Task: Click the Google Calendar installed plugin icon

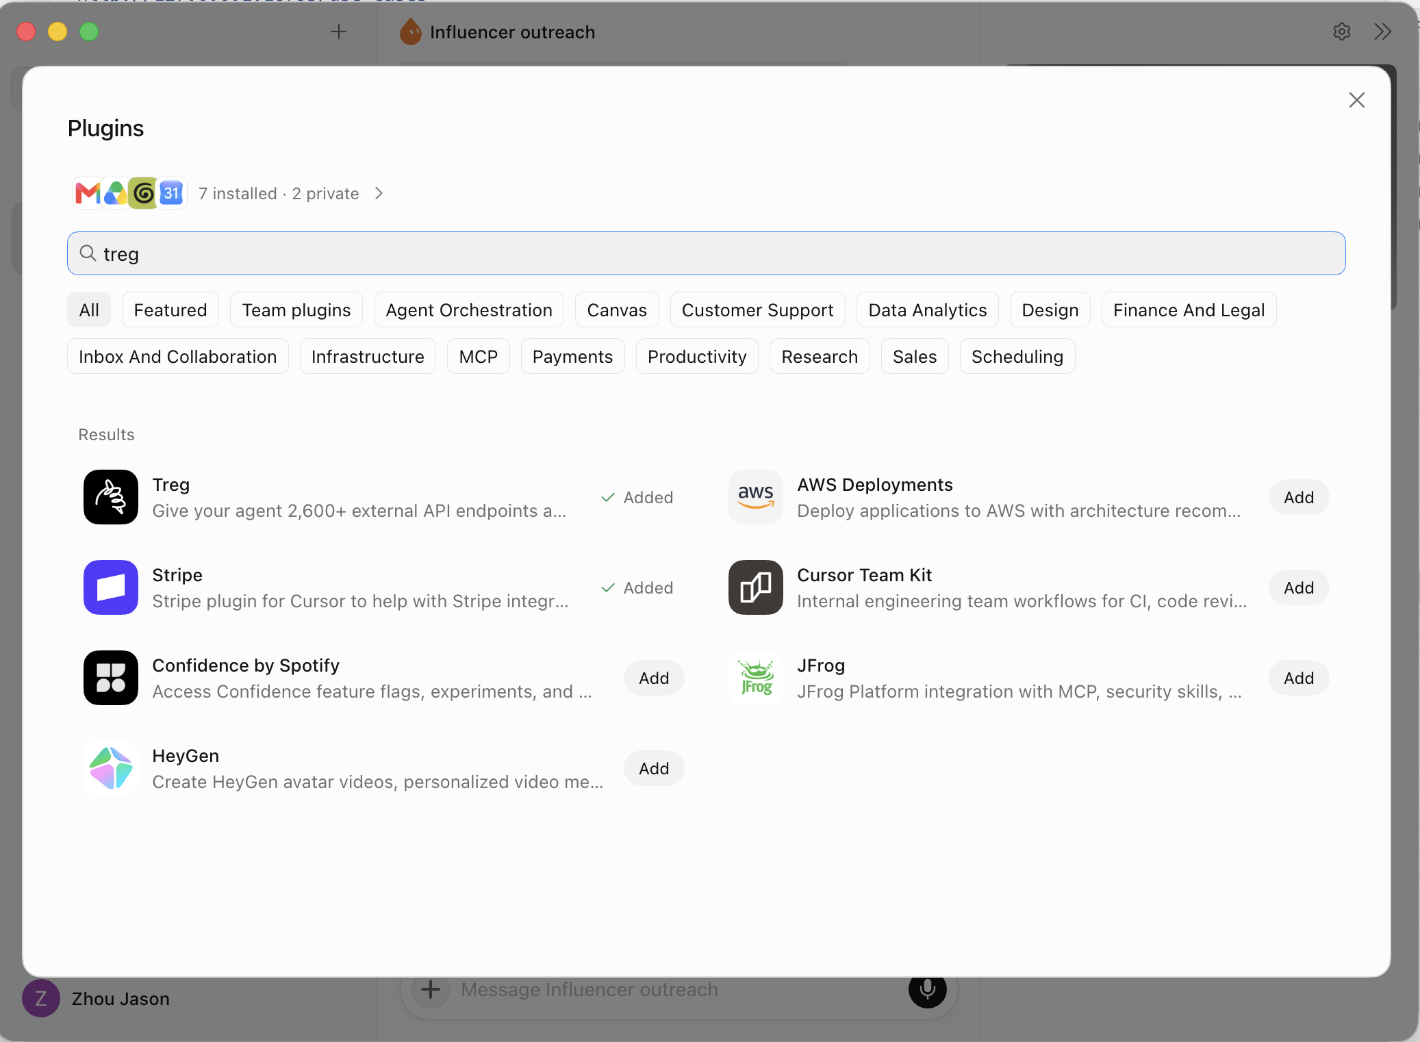Action: pyautogui.click(x=171, y=193)
